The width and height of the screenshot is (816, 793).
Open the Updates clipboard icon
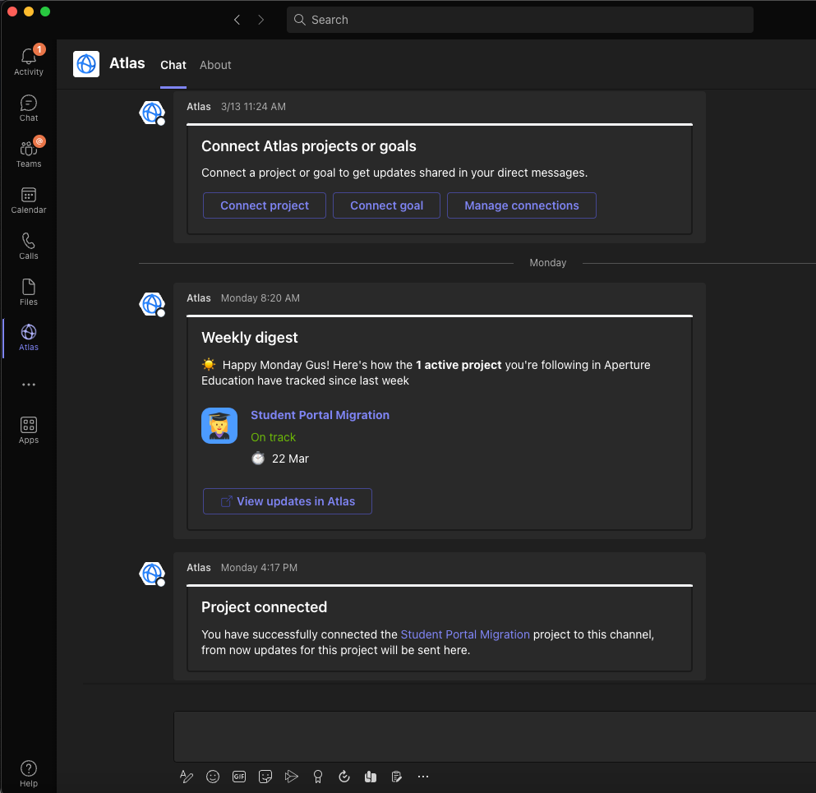click(x=397, y=777)
